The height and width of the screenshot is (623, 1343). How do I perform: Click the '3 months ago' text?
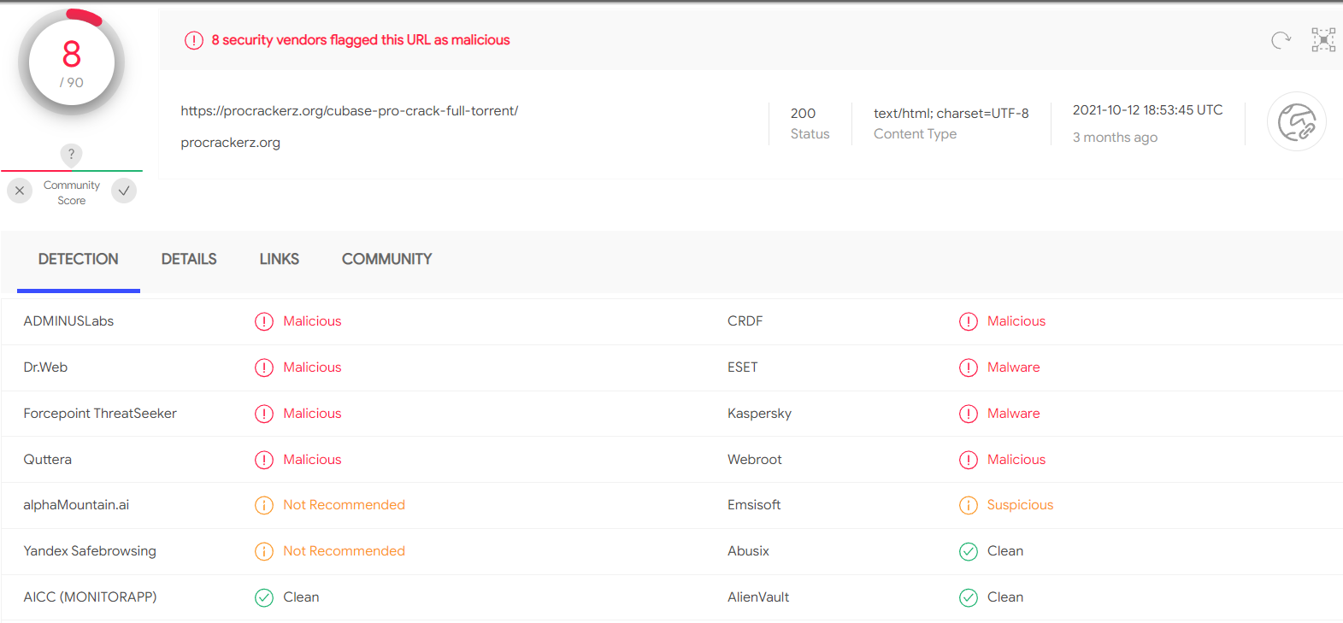pos(1116,138)
